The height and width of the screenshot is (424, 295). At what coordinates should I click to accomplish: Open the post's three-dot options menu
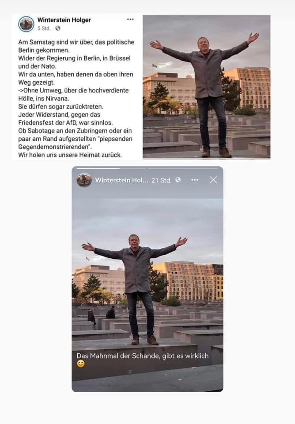[x=130, y=19]
